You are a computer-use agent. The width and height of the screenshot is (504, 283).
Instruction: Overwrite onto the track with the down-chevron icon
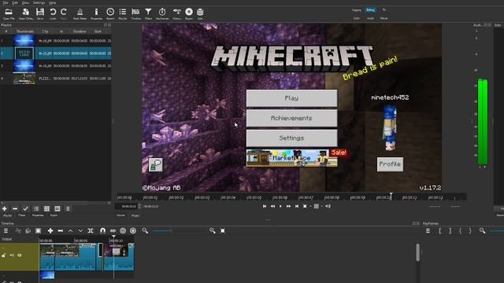pyautogui.click(x=80, y=230)
